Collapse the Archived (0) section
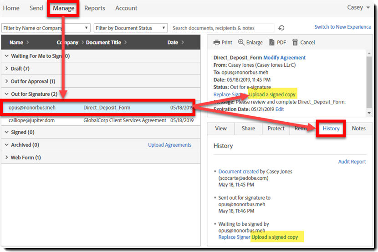Image resolution: width=378 pixels, height=252 pixels. 6,145
